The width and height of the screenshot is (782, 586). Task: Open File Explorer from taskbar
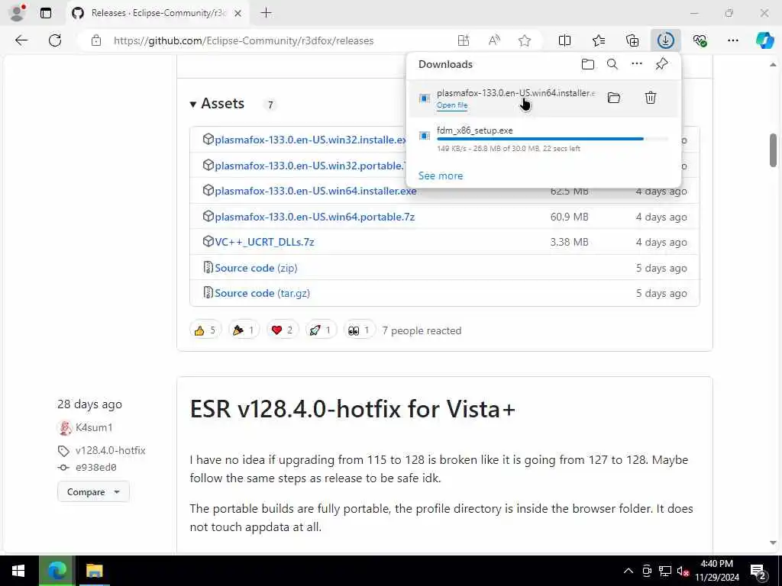[x=94, y=571]
